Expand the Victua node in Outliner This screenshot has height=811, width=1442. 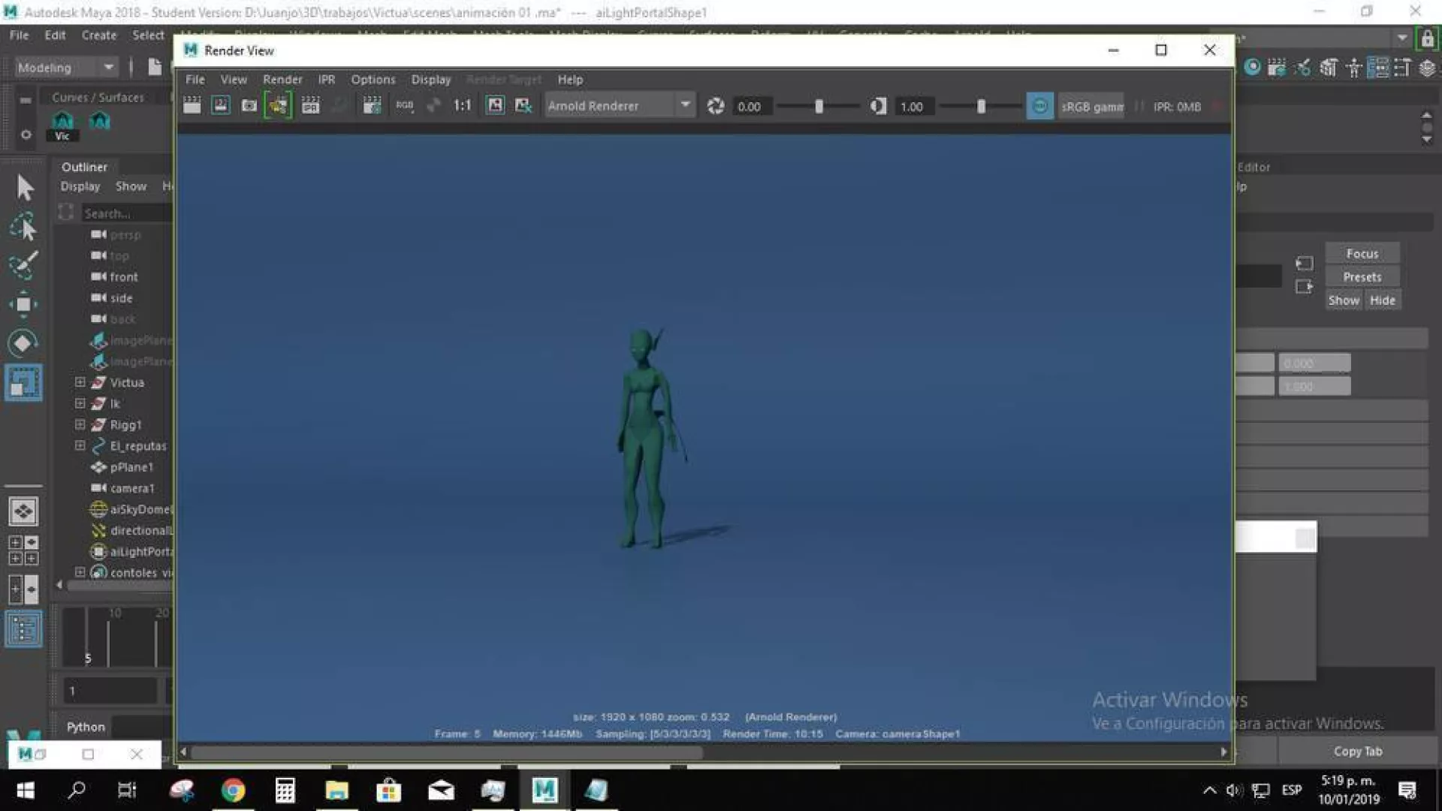point(80,382)
